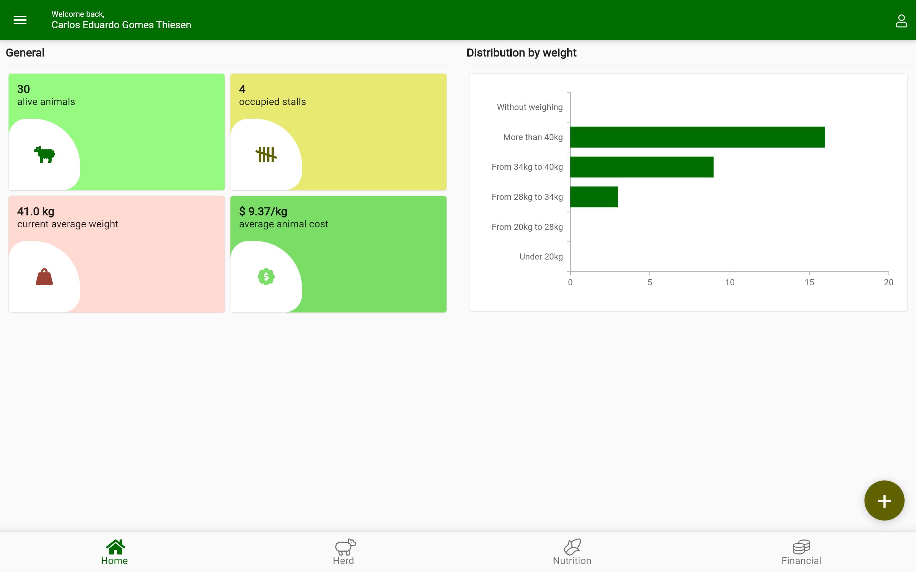Click the dollar badge cost icon
The image size is (916, 572).
point(266,277)
